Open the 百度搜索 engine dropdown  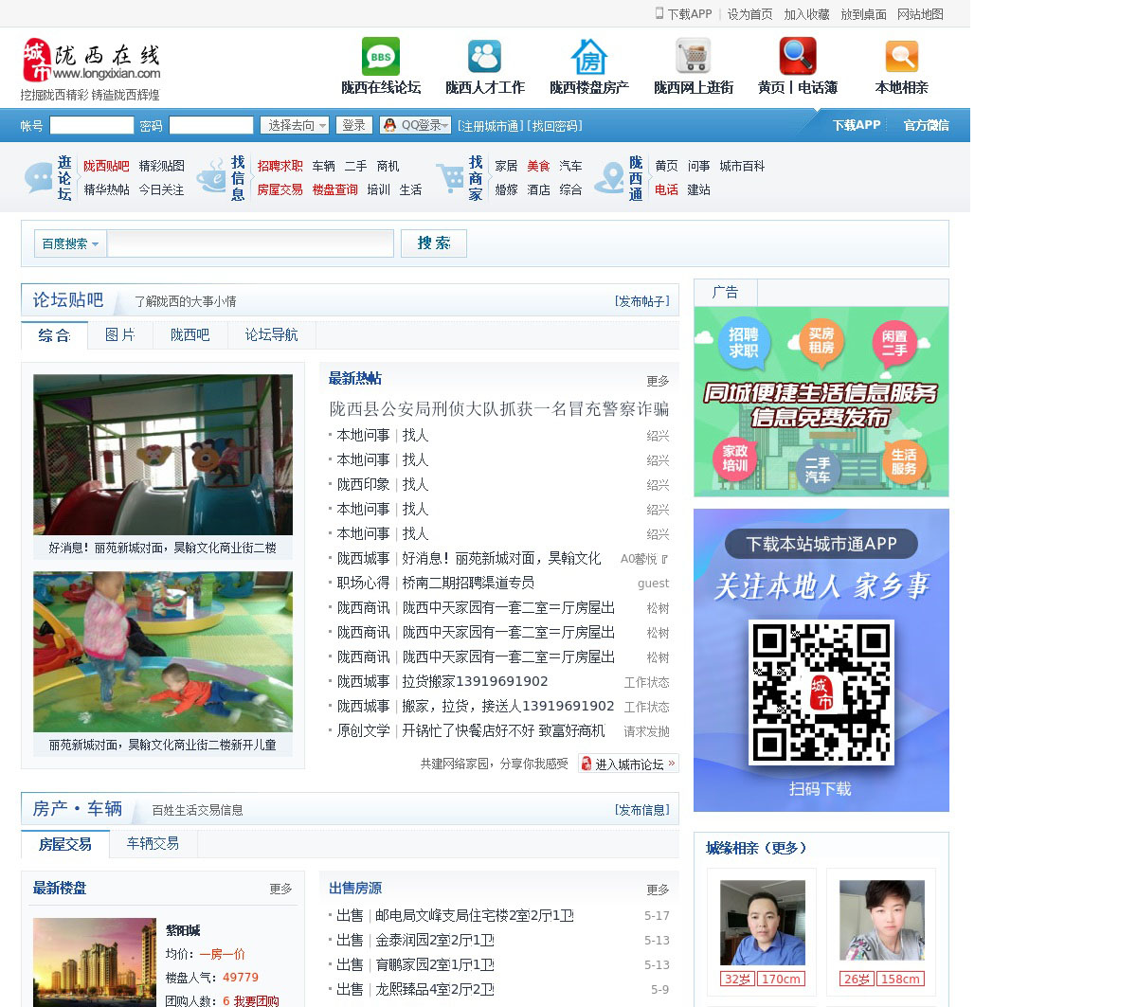click(70, 243)
